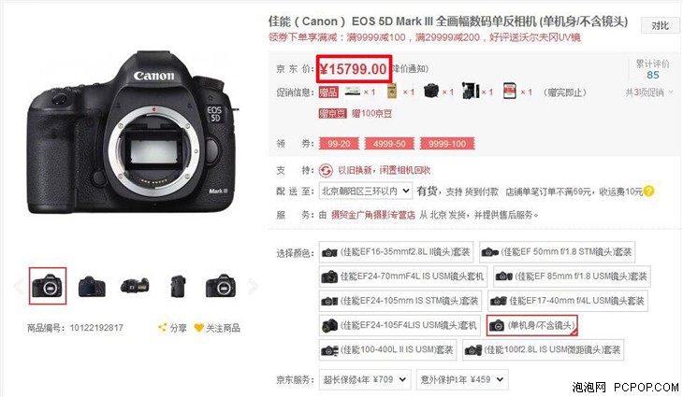This screenshot has height=397, width=683.
Task: Click next arrow in thumbnail carousel
Action: point(253,286)
